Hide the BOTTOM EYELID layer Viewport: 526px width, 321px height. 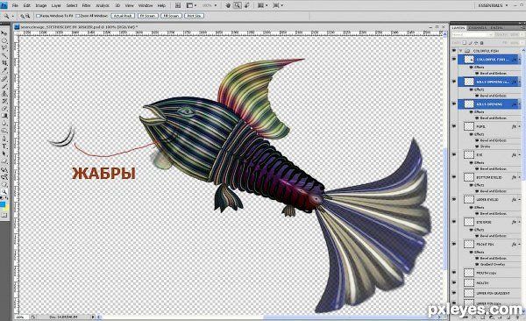454,177
